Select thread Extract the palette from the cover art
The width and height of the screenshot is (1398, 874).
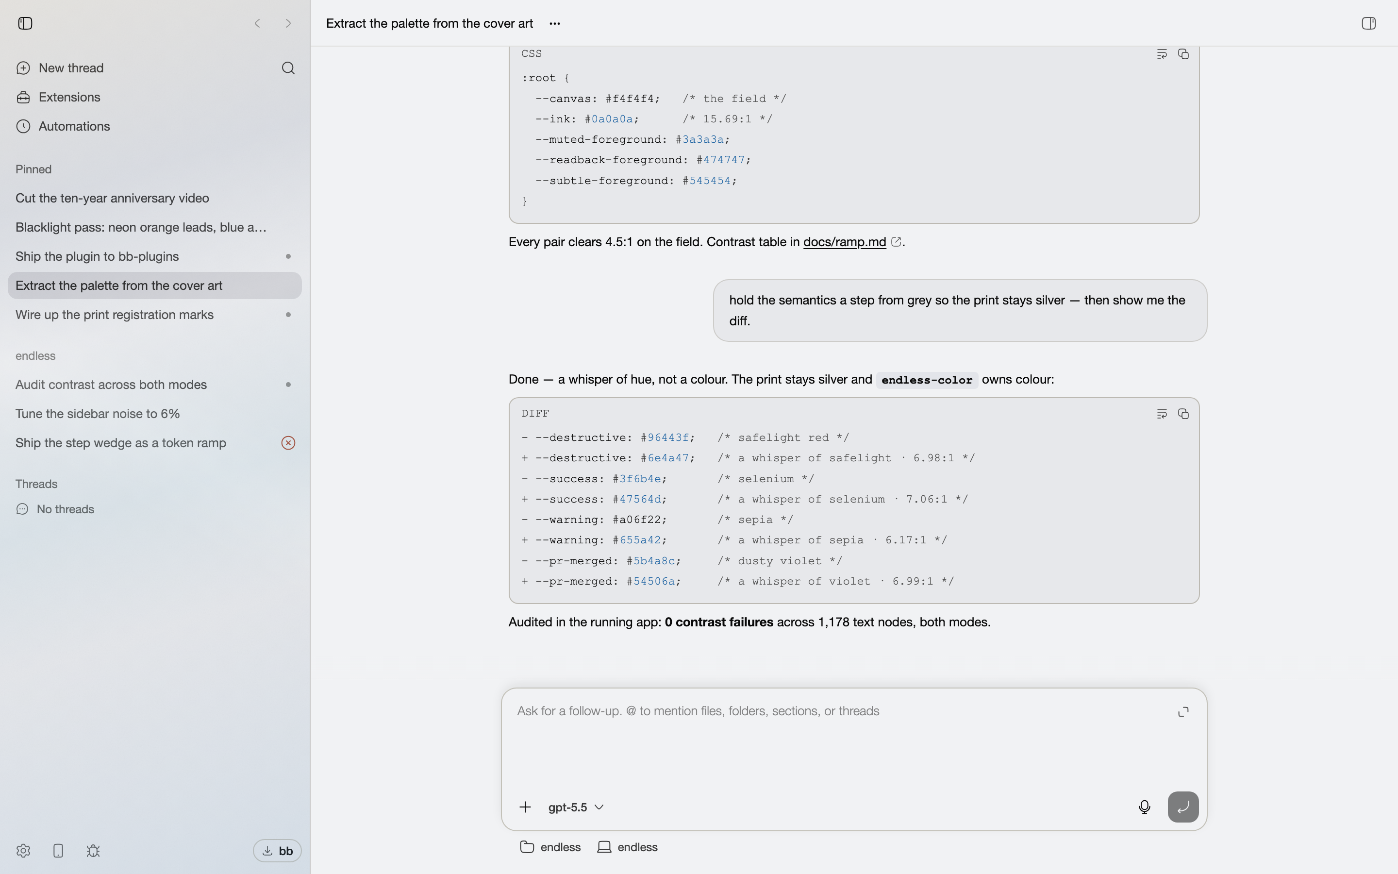(x=155, y=286)
